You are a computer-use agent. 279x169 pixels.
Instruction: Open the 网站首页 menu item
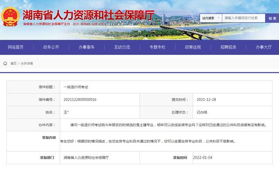pyautogui.click(x=16, y=47)
